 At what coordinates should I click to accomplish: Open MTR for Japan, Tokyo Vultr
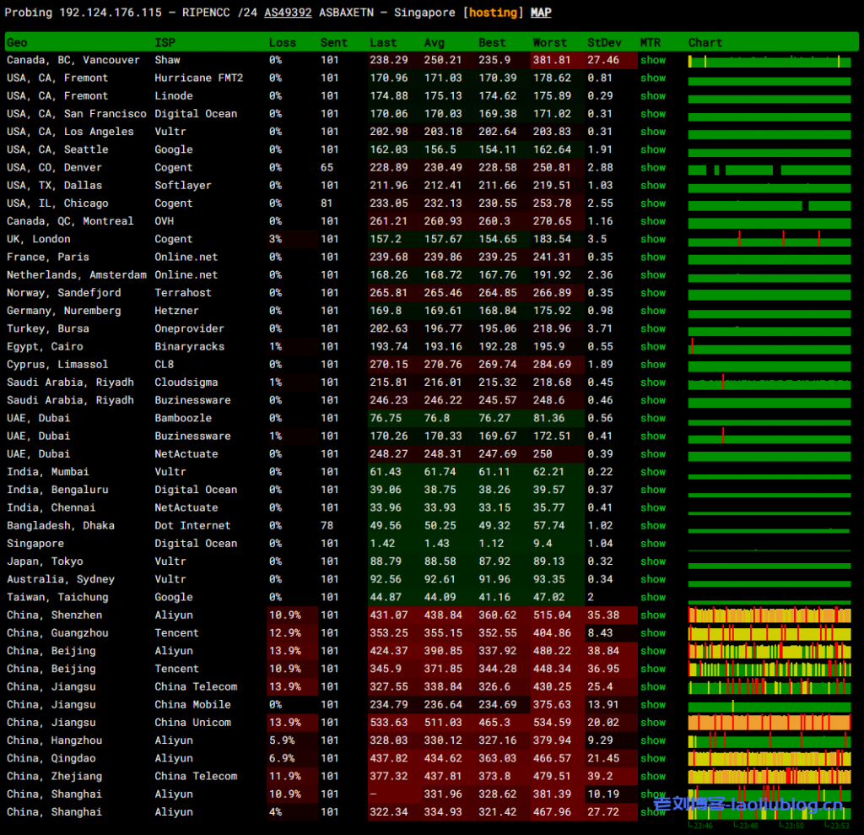click(652, 561)
